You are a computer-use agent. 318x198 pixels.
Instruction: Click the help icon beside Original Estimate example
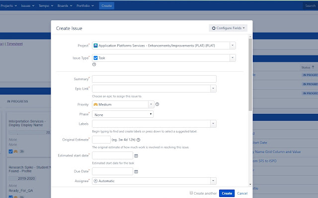(138, 140)
